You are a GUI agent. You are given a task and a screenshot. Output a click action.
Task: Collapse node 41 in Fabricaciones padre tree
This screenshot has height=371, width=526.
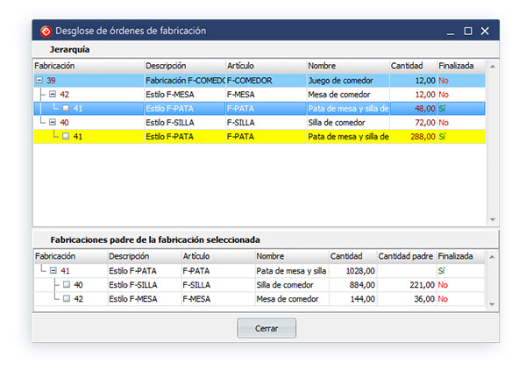(53, 271)
